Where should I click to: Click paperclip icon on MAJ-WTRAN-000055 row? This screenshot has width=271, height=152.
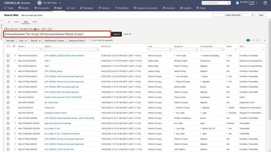[15, 55]
